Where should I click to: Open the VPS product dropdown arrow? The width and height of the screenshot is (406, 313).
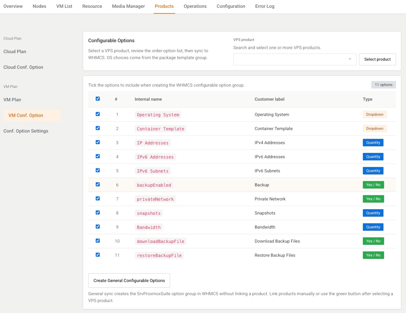point(350,59)
